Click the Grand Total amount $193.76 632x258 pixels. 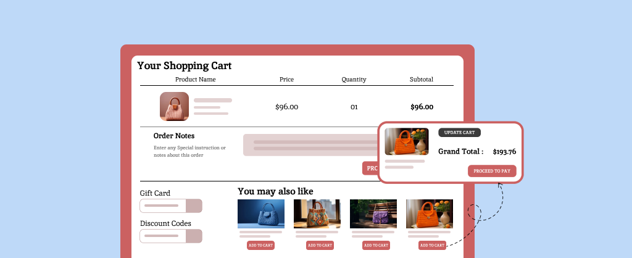pyautogui.click(x=504, y=151)
